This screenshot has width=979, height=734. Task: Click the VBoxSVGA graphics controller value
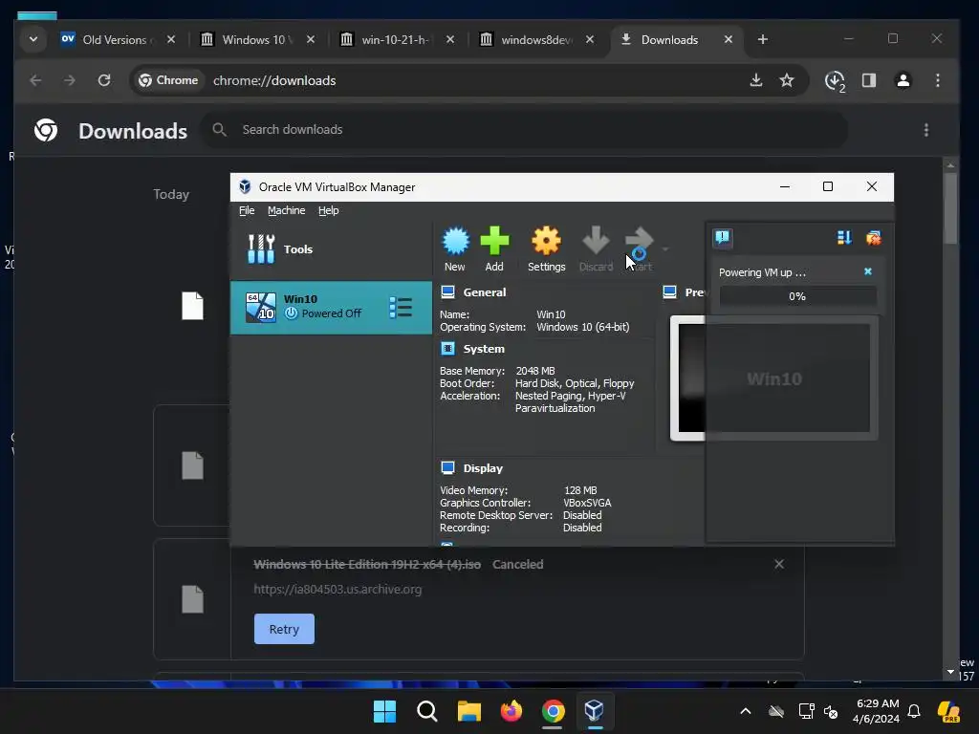(587, 503)
